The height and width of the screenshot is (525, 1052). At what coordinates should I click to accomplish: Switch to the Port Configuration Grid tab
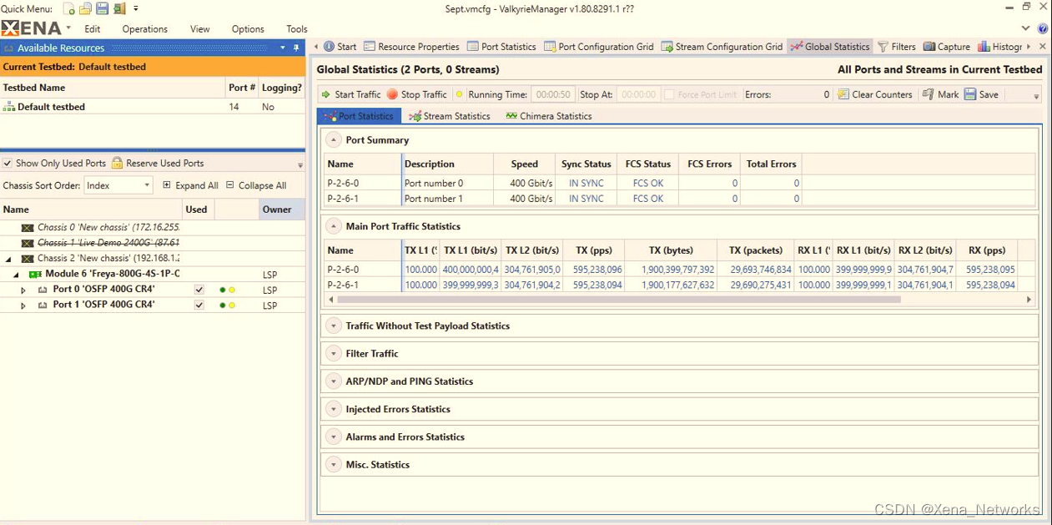[x=598, y=47]
